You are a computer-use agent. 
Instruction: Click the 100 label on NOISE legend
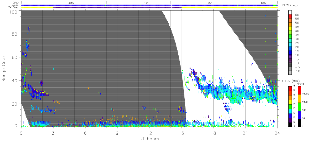(x=304, y=110)
